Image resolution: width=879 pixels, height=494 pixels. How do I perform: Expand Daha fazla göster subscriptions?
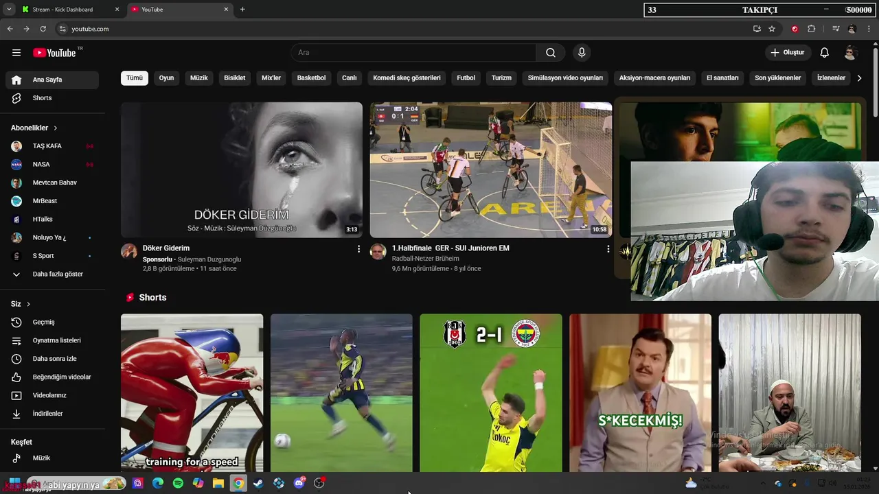(x=52, y=274)
